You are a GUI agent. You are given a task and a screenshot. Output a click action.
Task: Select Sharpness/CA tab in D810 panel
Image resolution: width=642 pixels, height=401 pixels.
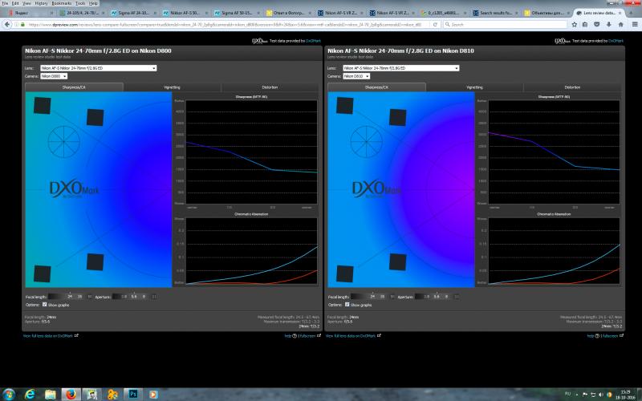click(x=376, y=87)
